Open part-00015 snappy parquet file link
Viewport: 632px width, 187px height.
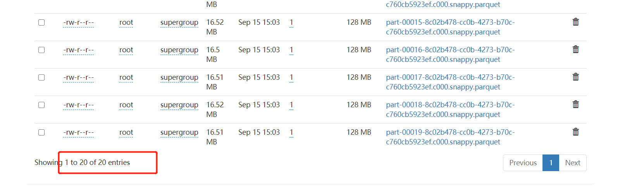450,27
